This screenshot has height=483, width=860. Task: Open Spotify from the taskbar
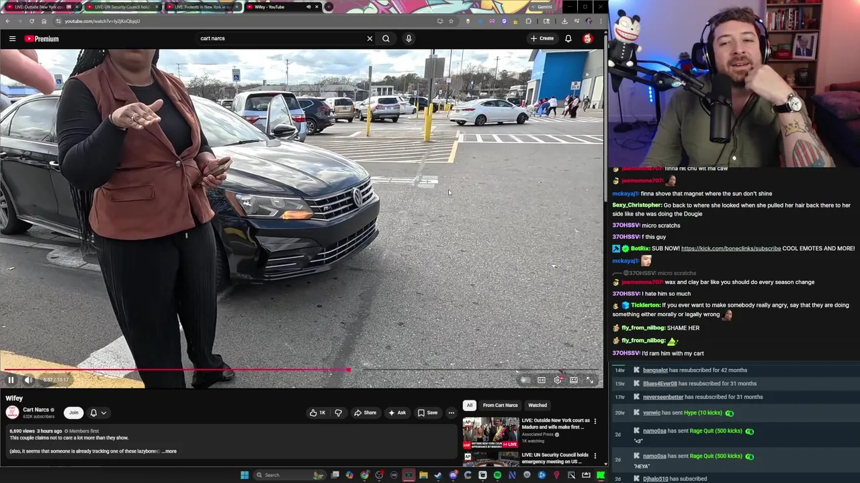coord(497,475)
